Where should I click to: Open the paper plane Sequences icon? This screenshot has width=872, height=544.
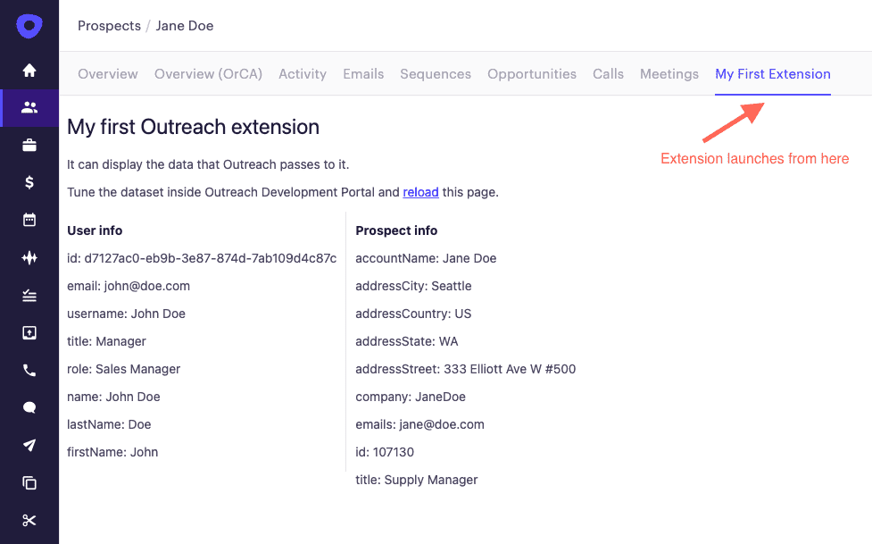click(x=29, y=445)
